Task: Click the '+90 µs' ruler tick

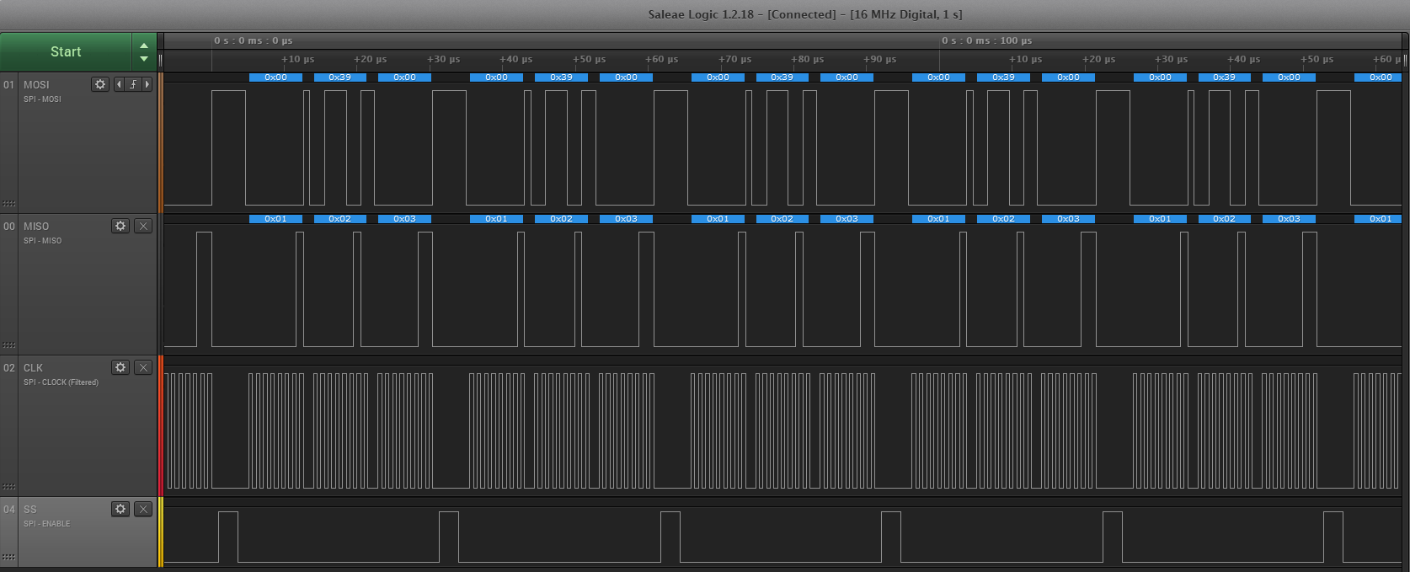Action: pyautogui.click(x=879, y=60)
